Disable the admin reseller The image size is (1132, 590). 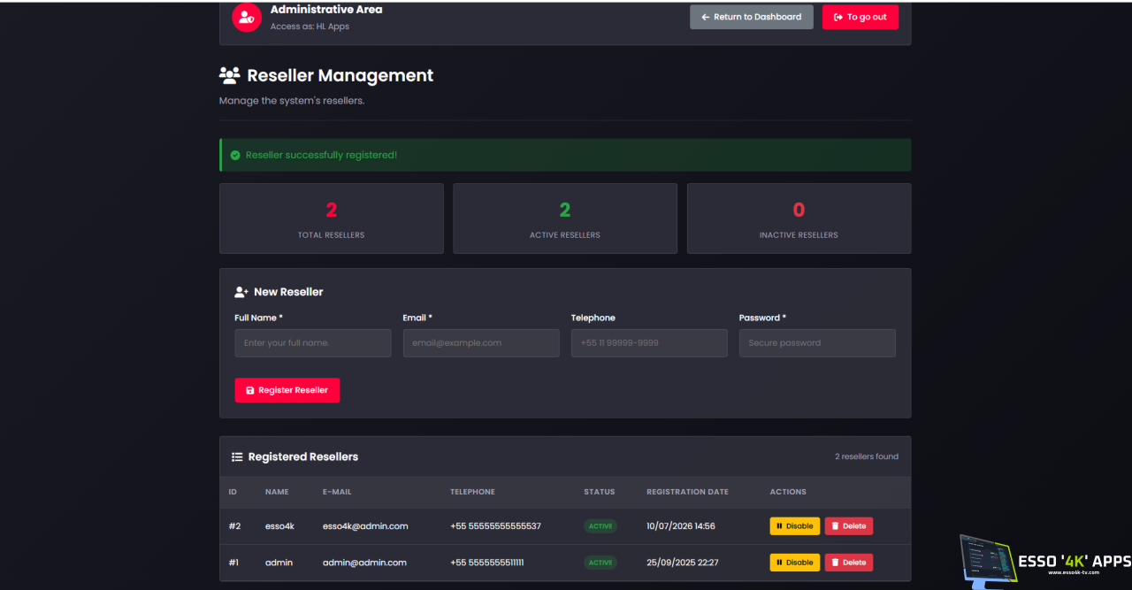pyautogui.click(x=795, y=563)
